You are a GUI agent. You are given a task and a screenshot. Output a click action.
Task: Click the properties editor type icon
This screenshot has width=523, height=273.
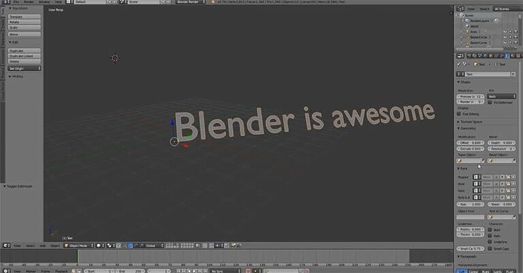[460, 56]
